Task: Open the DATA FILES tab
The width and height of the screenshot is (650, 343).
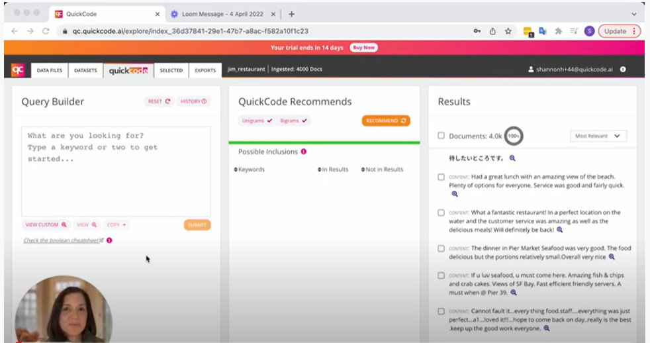Action: (50, 70)
